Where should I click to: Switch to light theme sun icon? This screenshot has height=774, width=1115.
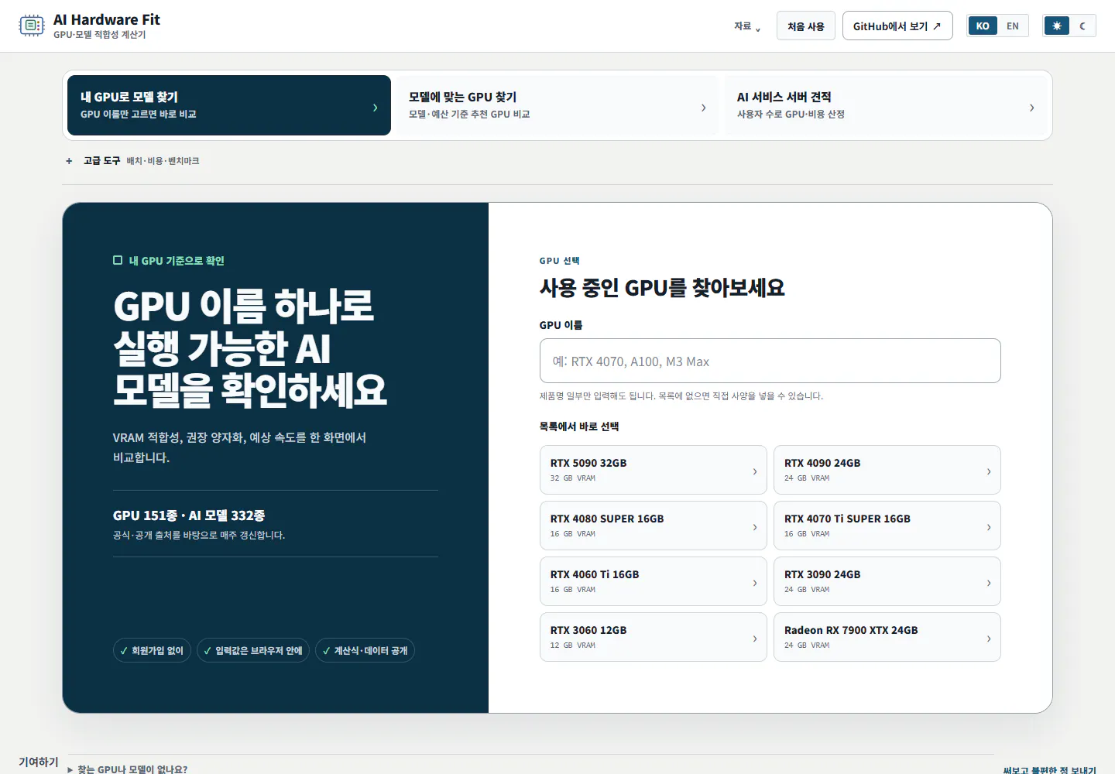[x=1056, y=26]
